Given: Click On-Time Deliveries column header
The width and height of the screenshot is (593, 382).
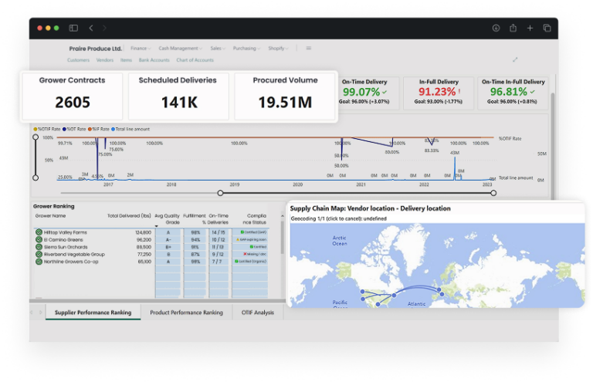Looking at the screenshot, I should (219, 218).
